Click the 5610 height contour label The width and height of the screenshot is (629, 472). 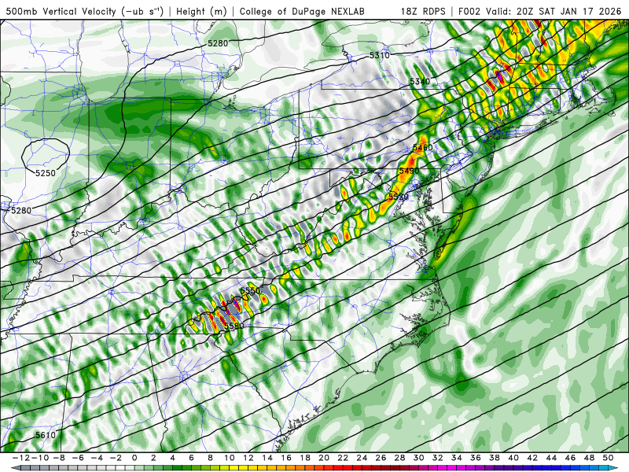(46, 435)
